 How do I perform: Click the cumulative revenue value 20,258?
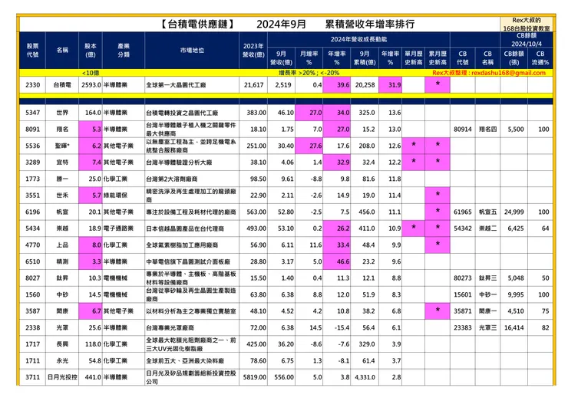365,85
